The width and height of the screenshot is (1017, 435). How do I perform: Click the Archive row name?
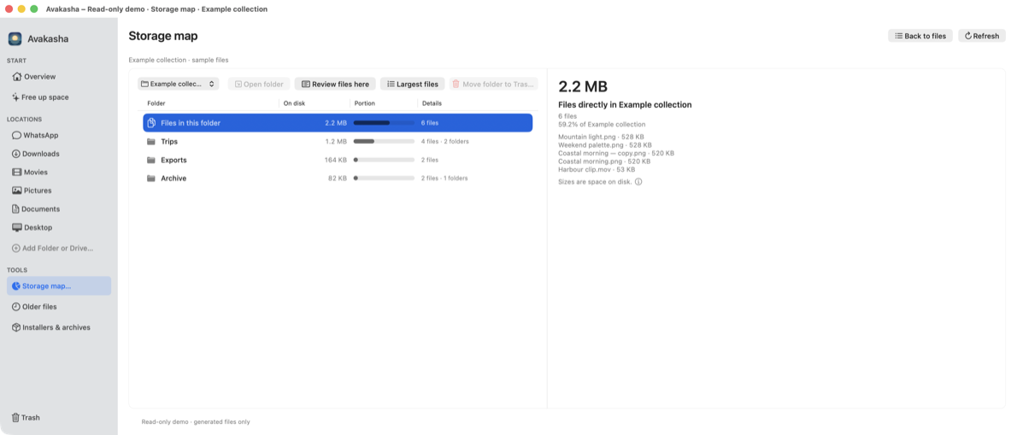pyautogui.click(x=173, y=179)
